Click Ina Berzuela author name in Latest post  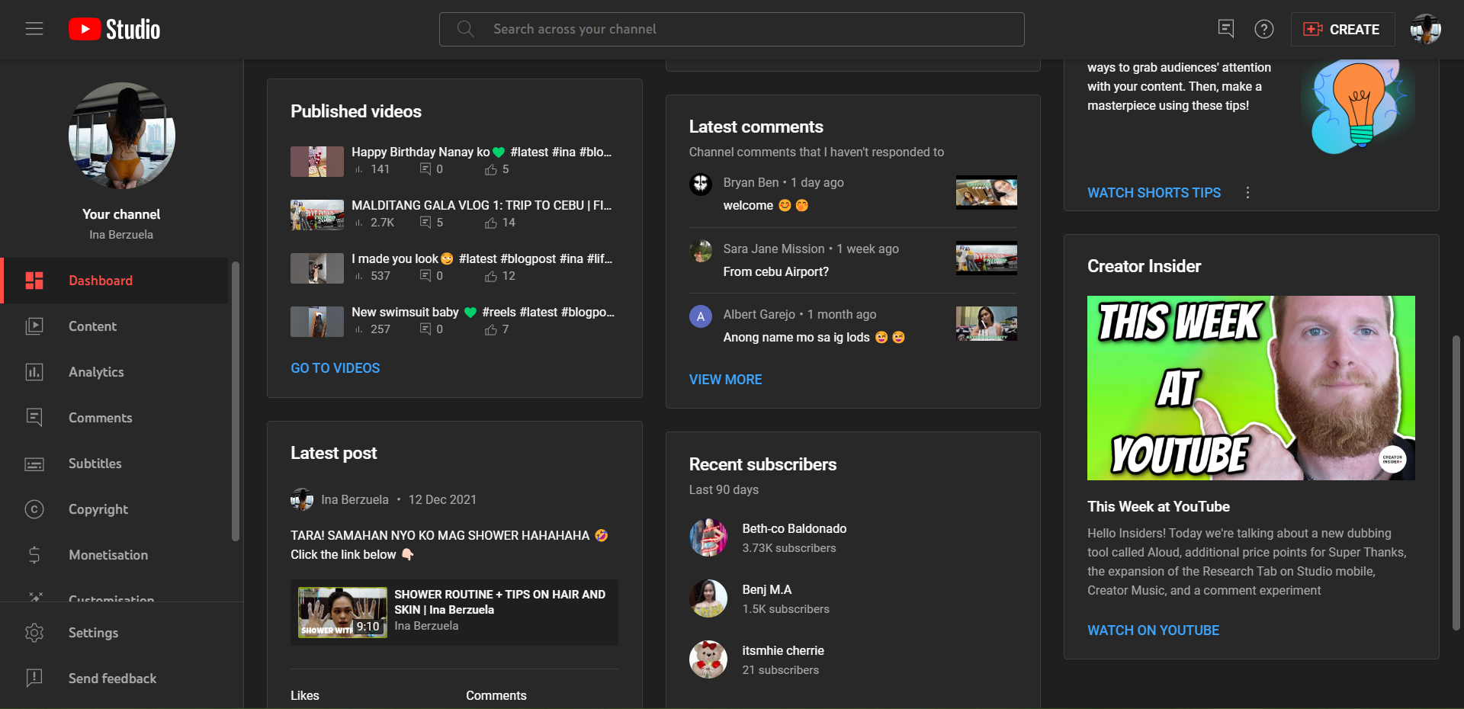pos(355,499)
